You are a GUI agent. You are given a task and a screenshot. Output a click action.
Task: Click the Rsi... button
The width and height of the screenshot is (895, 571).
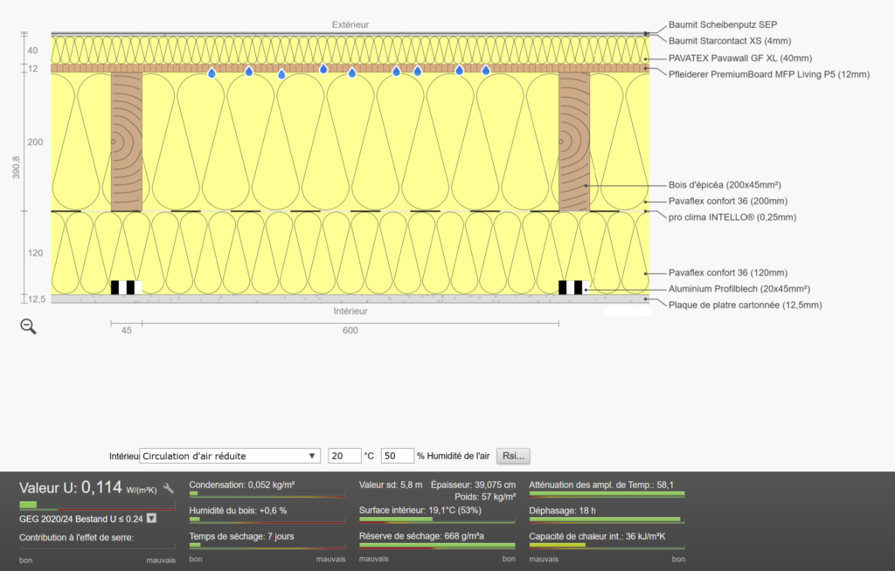pos(513,456)
